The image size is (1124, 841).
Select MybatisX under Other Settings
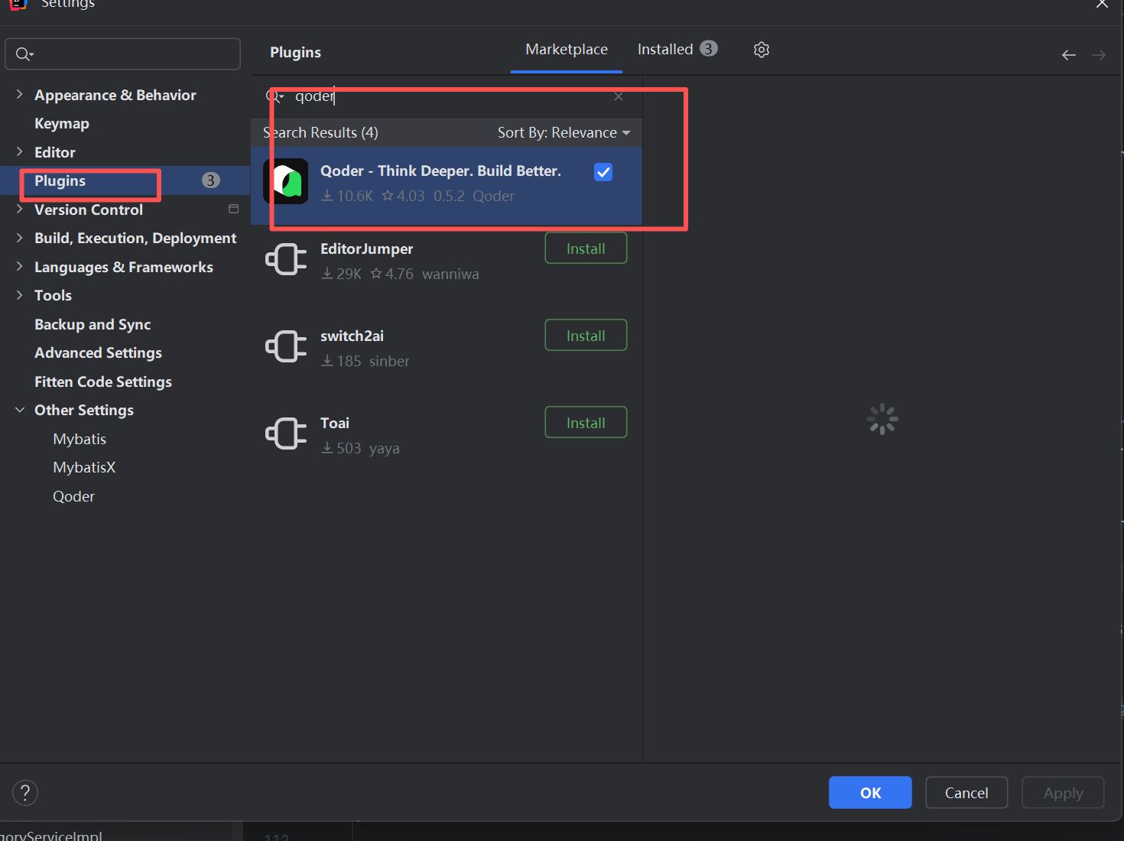84,468
